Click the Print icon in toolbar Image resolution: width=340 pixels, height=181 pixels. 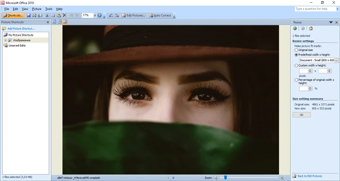pos(34,15)
